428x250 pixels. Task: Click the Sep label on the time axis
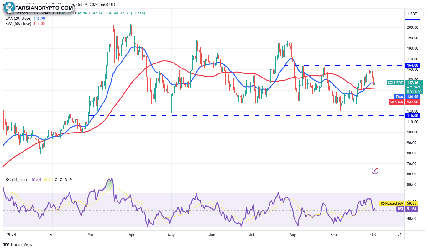pos(334,234)
